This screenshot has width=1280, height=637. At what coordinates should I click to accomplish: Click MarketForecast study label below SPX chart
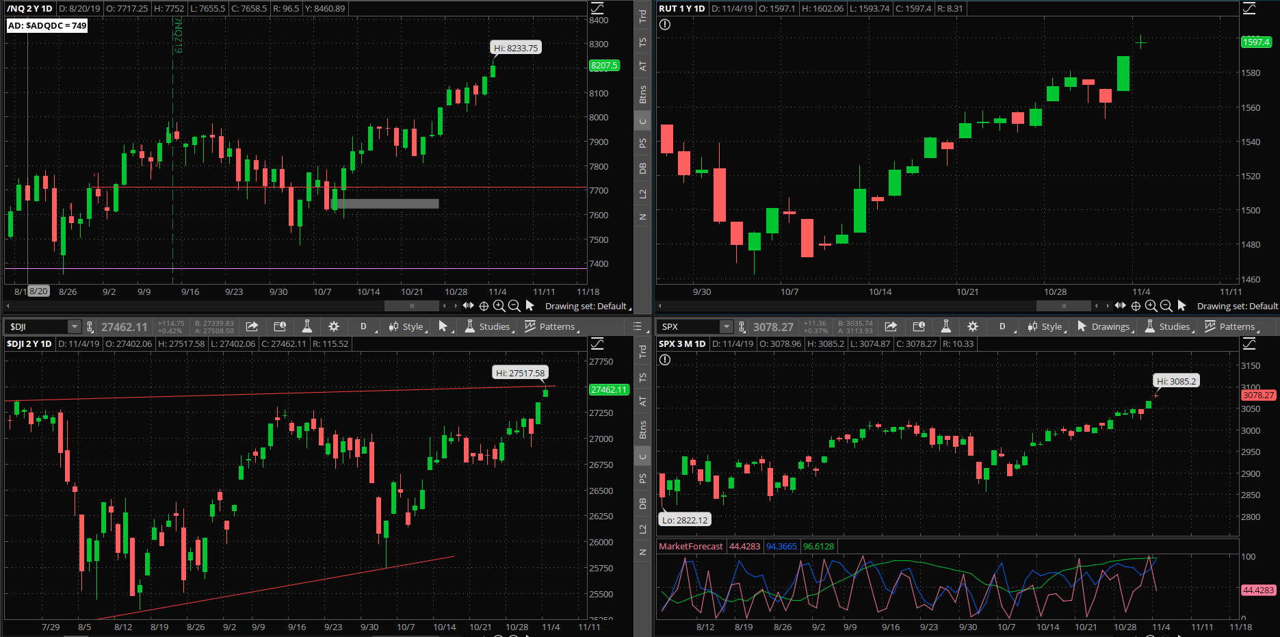point(690,546)
